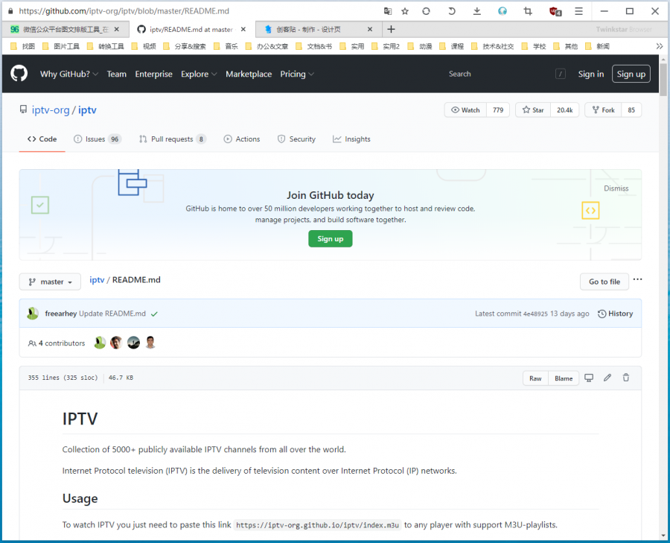
Task: Click the crop screenshot tool icon
Action: click(528, 11)
